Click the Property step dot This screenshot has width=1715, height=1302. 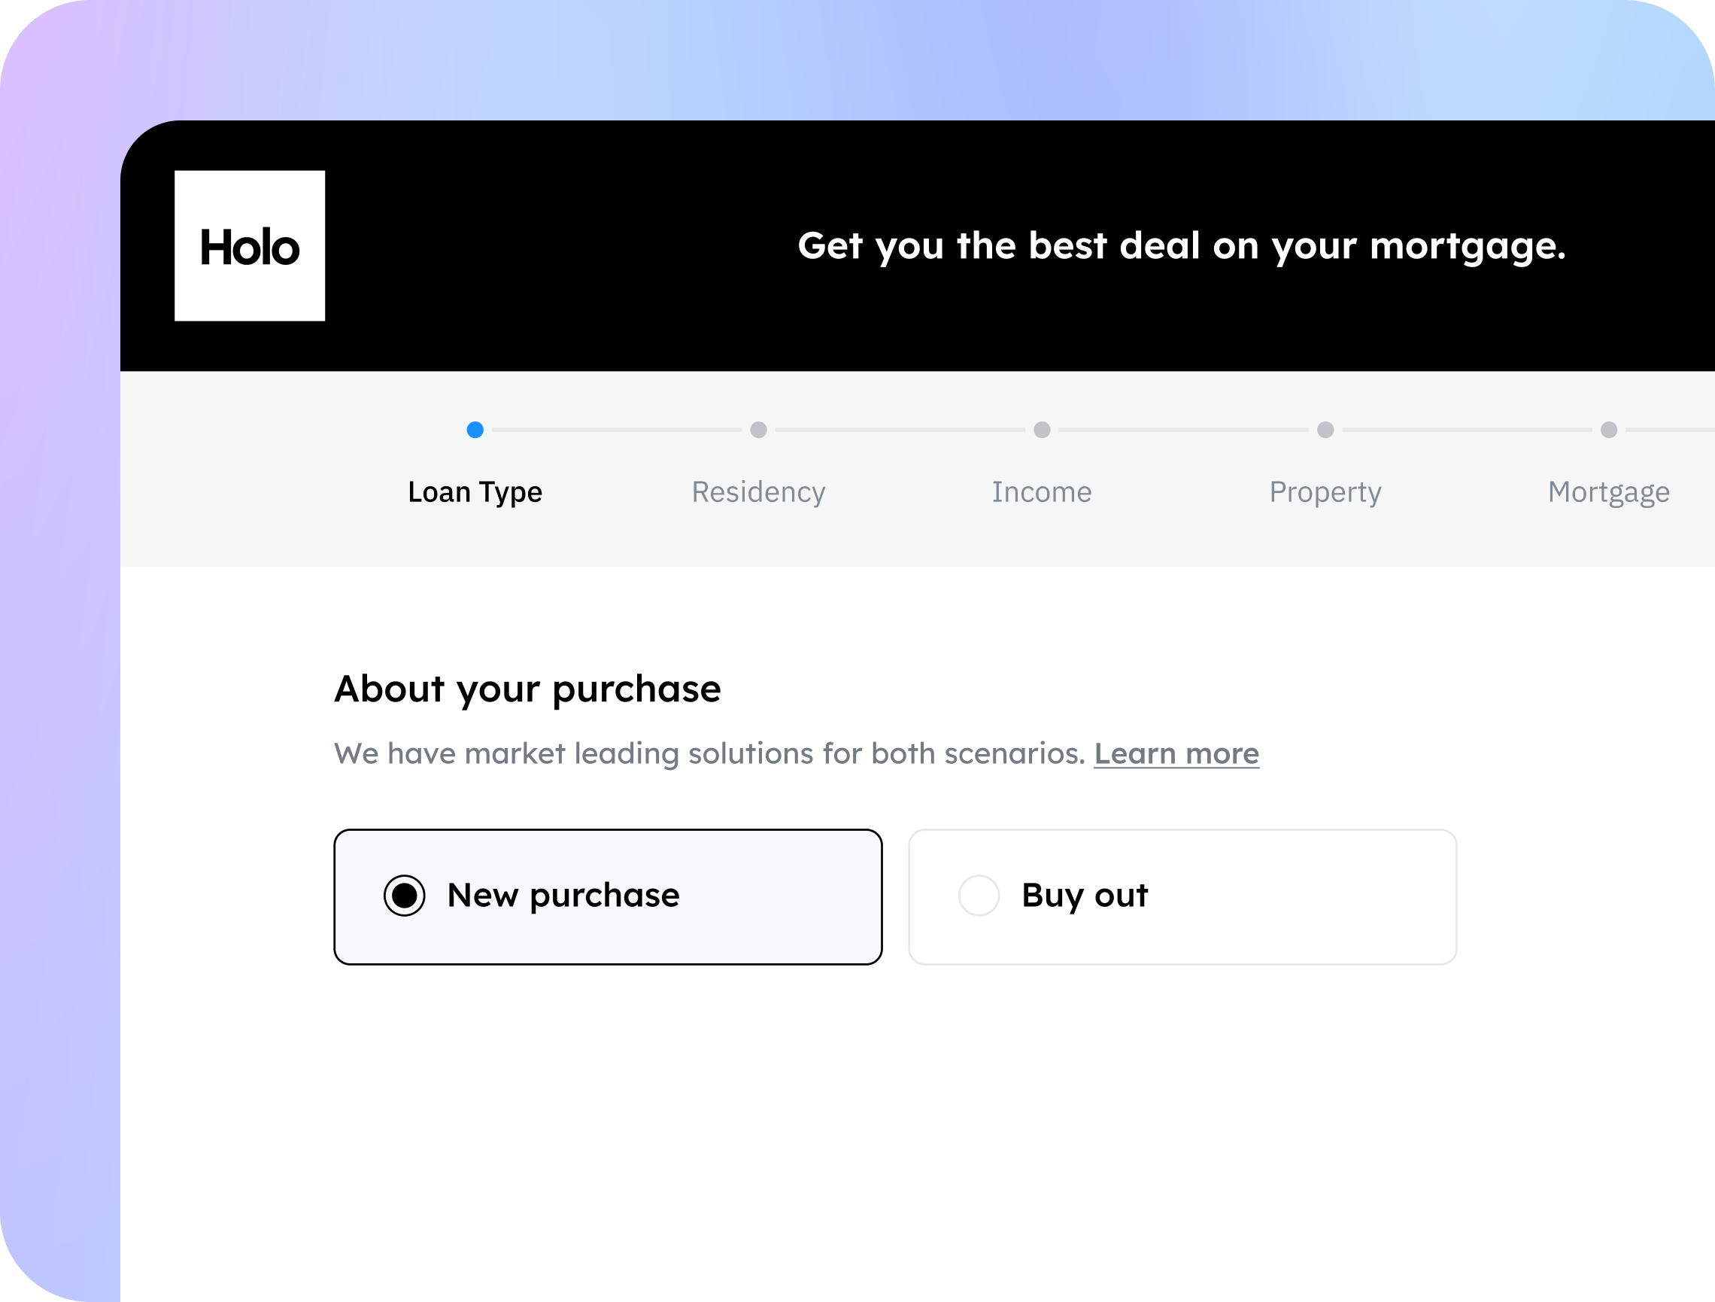[x=1326, y=430]
